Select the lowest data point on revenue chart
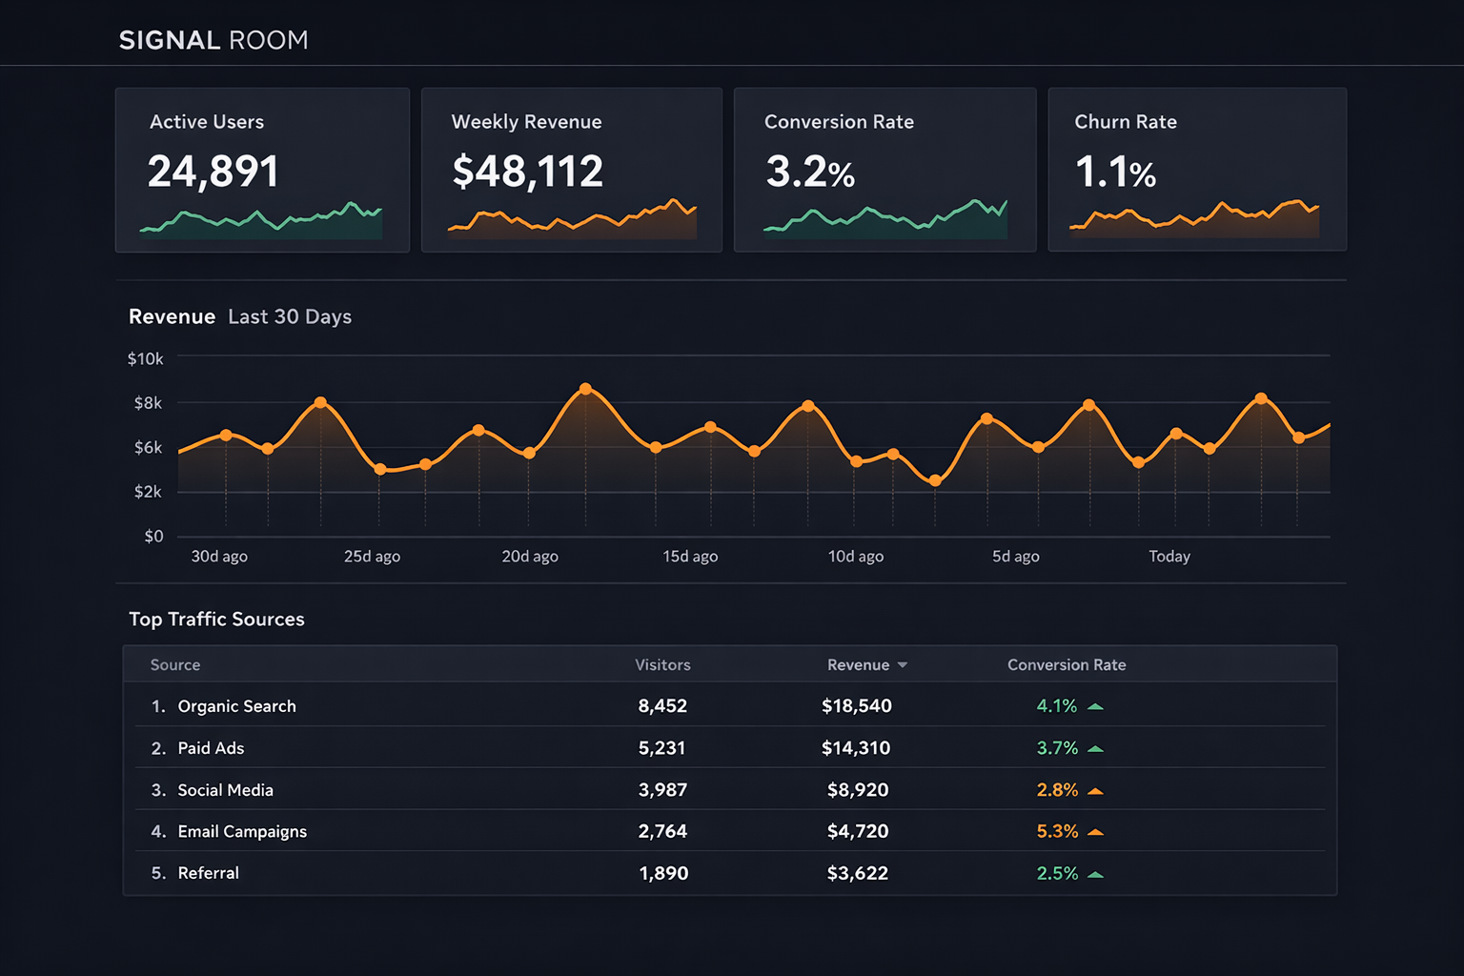Screen dimensions: 1464x976 935,481
